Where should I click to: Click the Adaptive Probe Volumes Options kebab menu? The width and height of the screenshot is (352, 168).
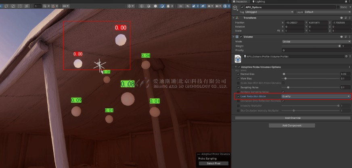350,66
